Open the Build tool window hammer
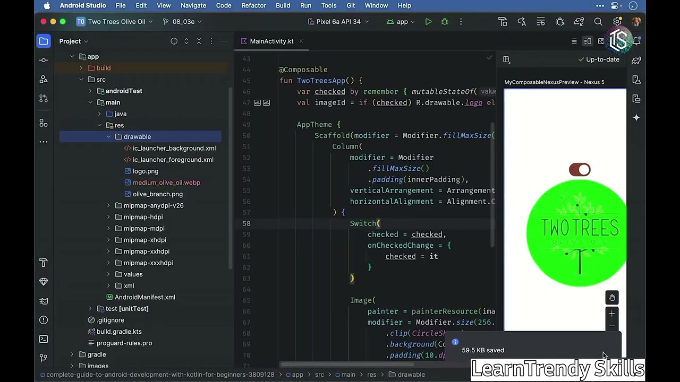The height and width of the screenshot is (382, 680). click(44, 263)
